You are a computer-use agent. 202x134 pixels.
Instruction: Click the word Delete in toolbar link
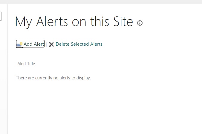click(63, 44)
